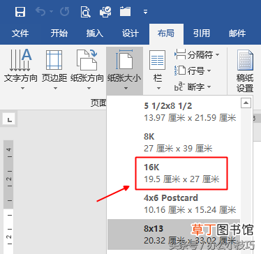The image size is (261, 254).
Task: Switch to the 插入 ribbon tab
Action: pos(95,33)
